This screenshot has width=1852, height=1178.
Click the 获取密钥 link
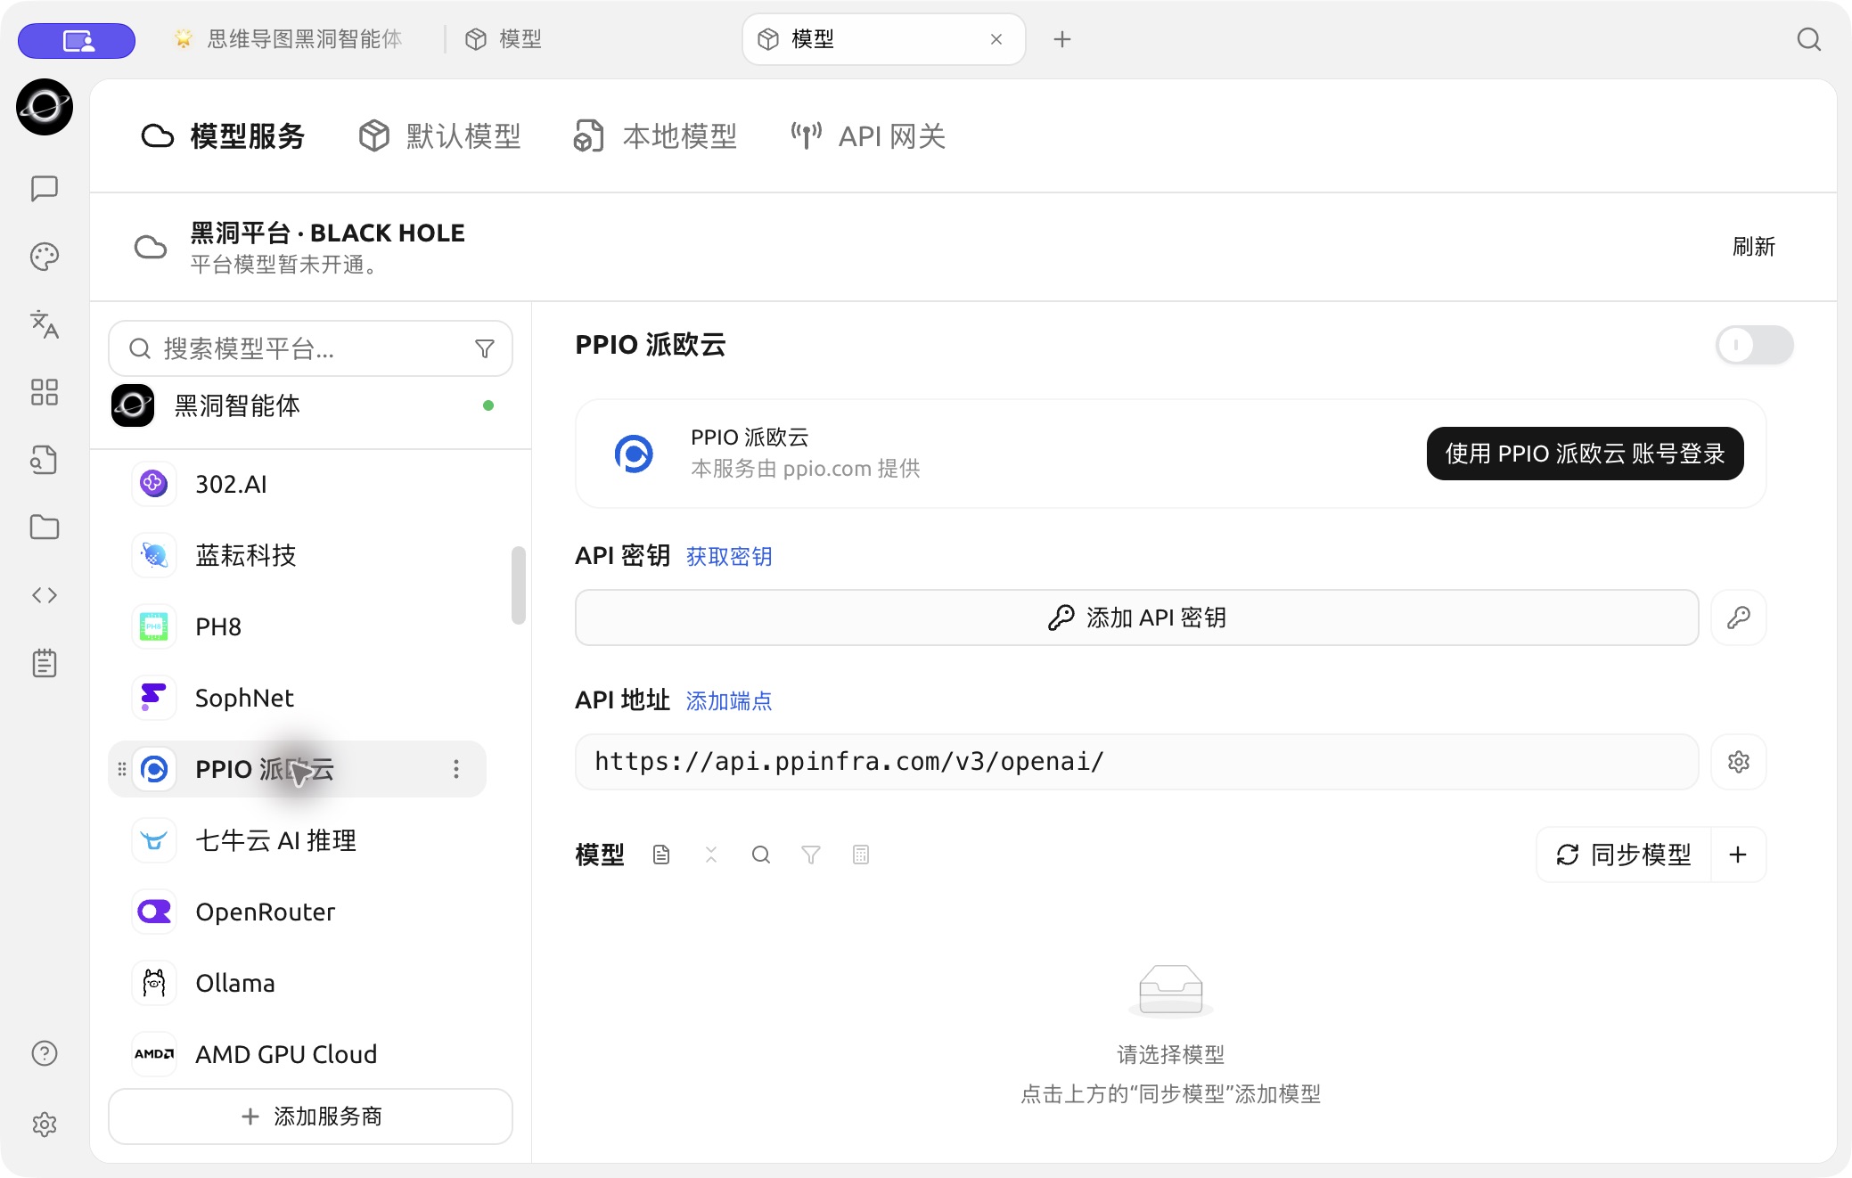pos(729,557)
